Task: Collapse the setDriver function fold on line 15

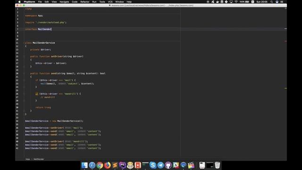Action: [x=24, y=57]
